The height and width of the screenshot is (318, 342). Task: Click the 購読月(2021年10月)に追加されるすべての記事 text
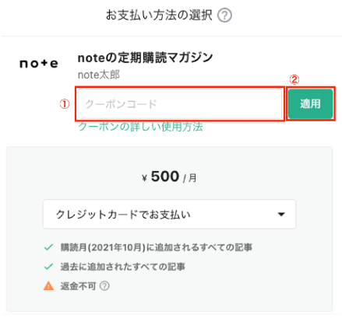point(157,247)
